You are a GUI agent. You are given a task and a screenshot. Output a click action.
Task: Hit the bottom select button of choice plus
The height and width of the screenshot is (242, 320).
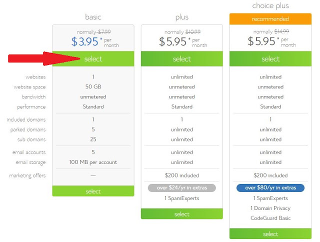[270, 234]
